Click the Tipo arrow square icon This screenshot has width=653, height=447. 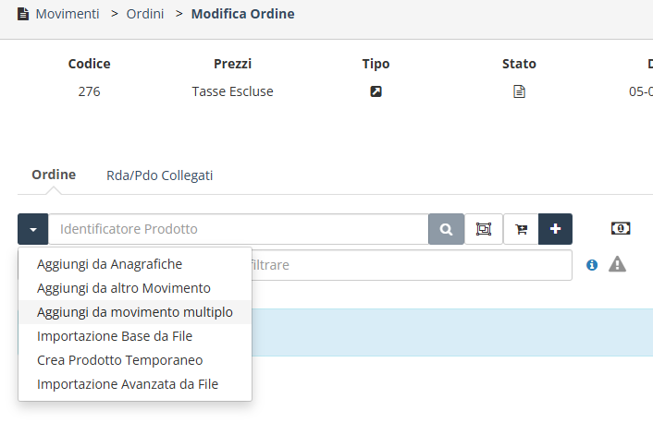pos(376,91)
